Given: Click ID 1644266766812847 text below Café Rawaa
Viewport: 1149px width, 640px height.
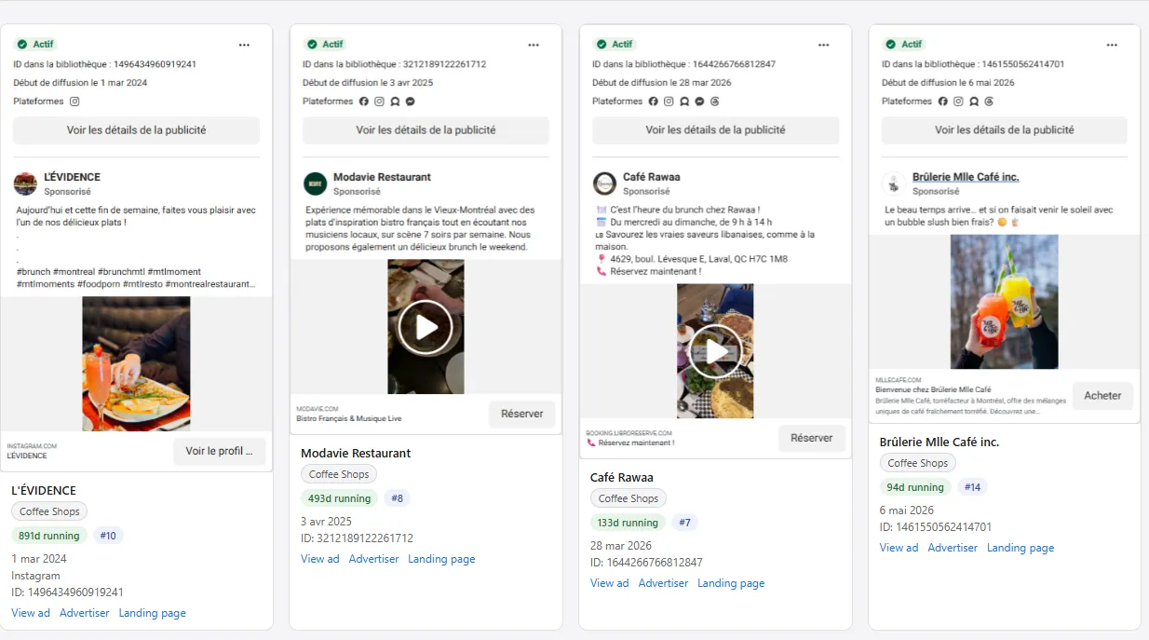Looking at the screenshot, I should [646, 563].
